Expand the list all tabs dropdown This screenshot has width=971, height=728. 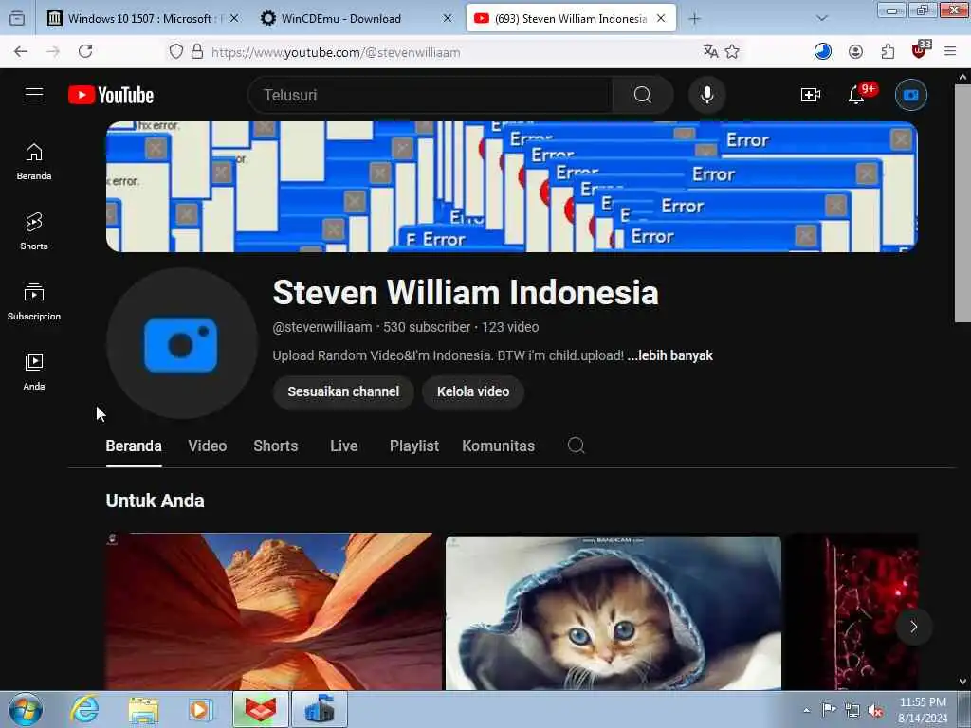click(822, 18)
